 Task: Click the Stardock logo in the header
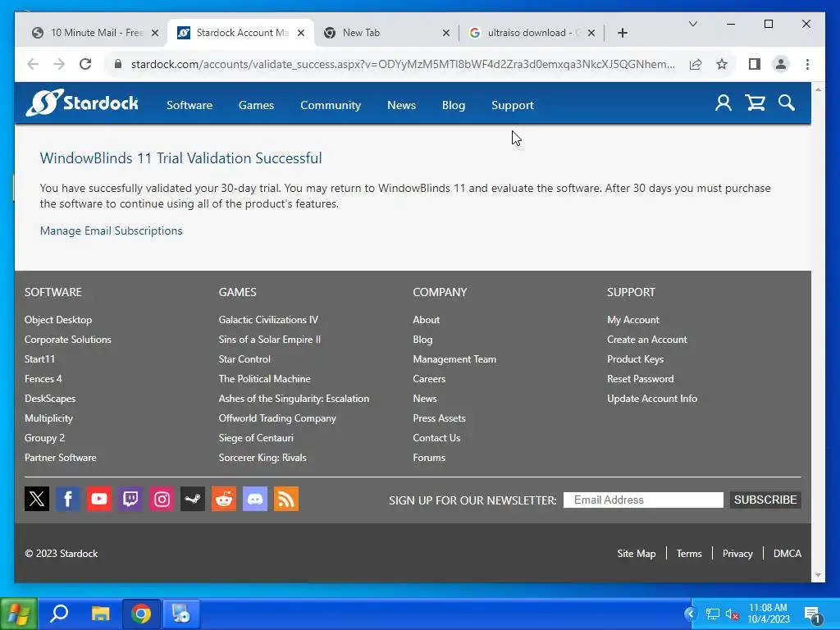pyautogui.click(x=82, y=103)
